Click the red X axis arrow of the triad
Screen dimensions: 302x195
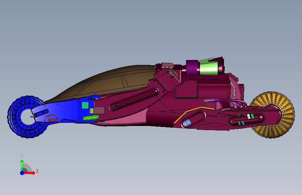pyautogui.click(x=29, y=173)
